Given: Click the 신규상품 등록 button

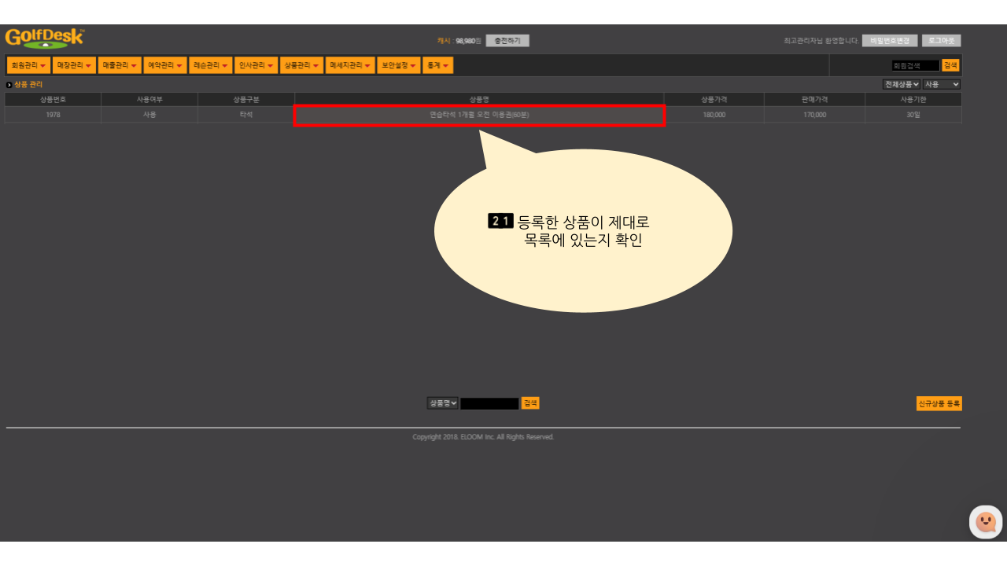Looking at the screenshot, I should pos(939,403).
